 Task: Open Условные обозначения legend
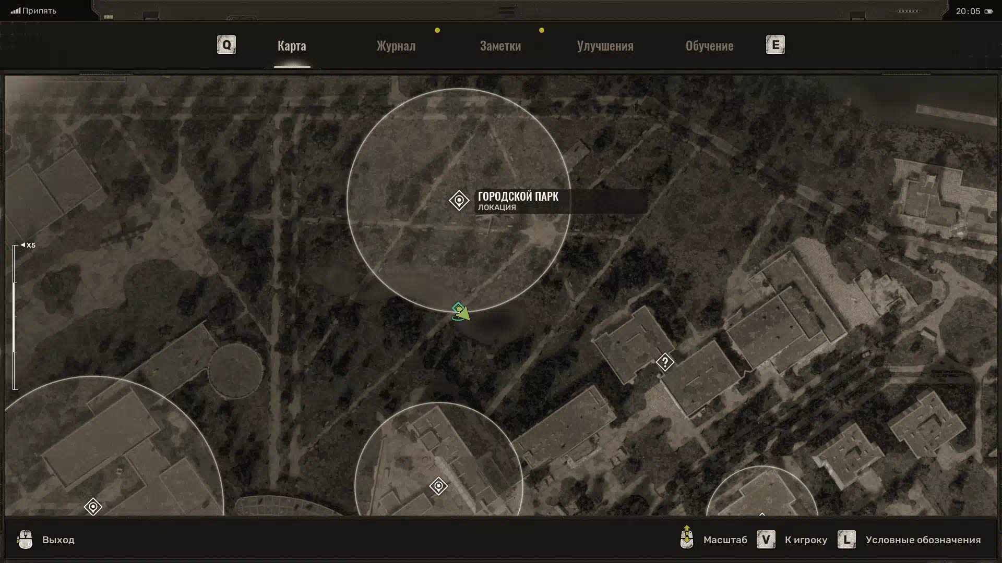coord(923,540)
